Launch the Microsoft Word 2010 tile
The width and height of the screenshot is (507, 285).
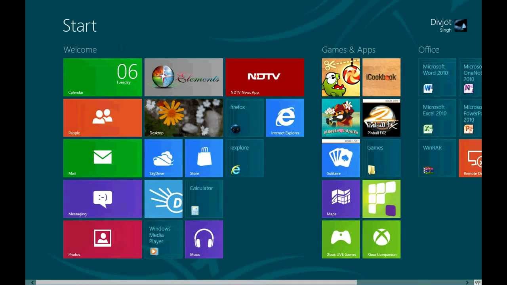click(437, 77)
